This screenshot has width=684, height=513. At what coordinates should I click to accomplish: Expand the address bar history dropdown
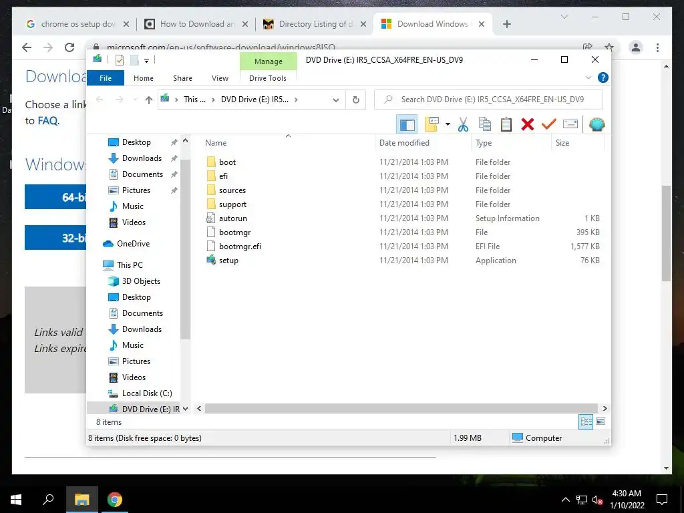(x=335, y=100)
